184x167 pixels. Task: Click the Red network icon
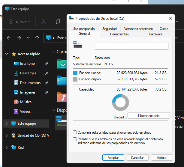tap(14, 148)
